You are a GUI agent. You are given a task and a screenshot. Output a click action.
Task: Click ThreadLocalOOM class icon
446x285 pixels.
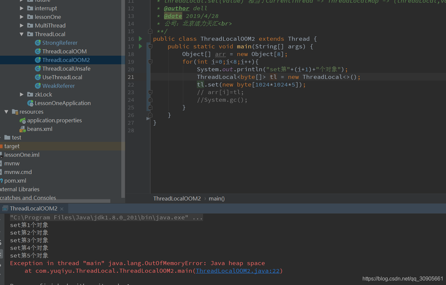pyautogui.click(x=38, y=51)
